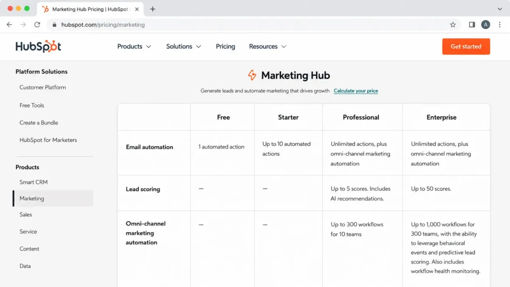Bookmark this page with the star icon
510x287 pixels.
click(453, 25)
